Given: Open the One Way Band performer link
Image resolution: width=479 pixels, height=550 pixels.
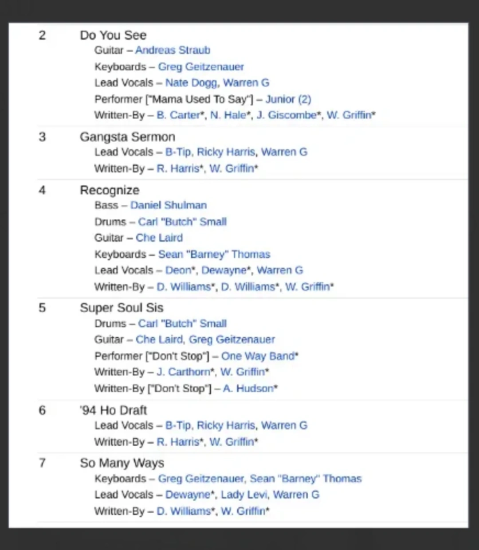Looking at the screenshot, I should pos(258,356).
